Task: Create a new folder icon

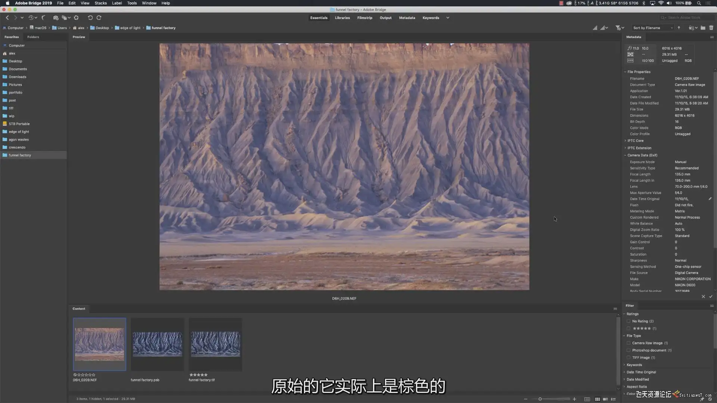Action: coord(703,28)
